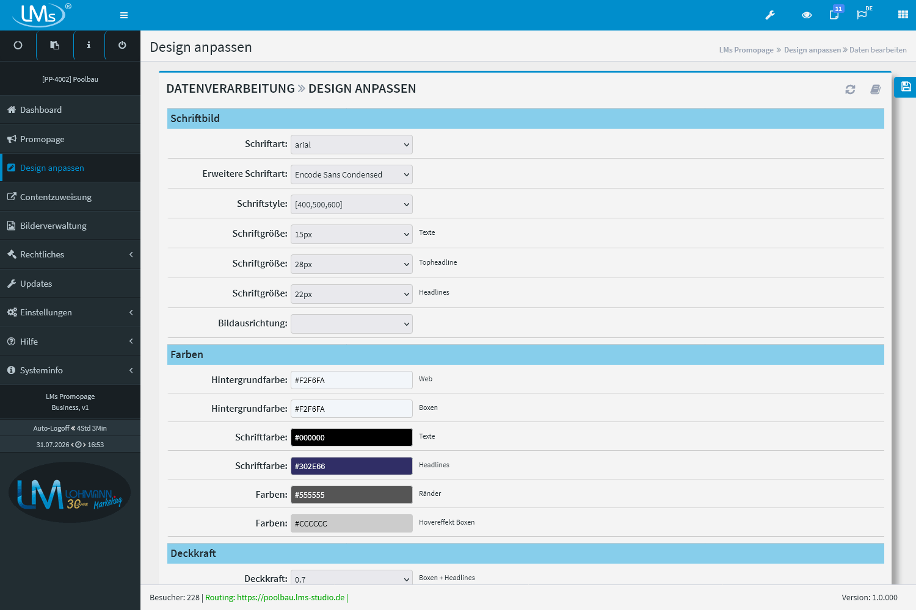Click Design anpassen breadcrumb link
The height and width of the screenshot is (610, 916).
point(812,50)
